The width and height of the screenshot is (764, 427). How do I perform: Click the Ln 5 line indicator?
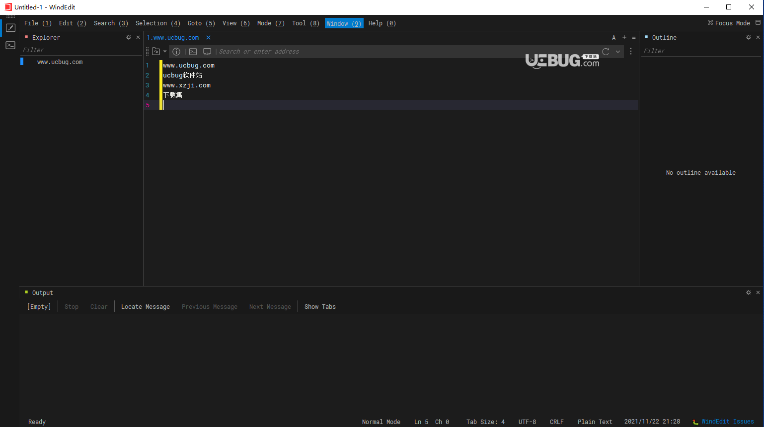coord(421,422)
